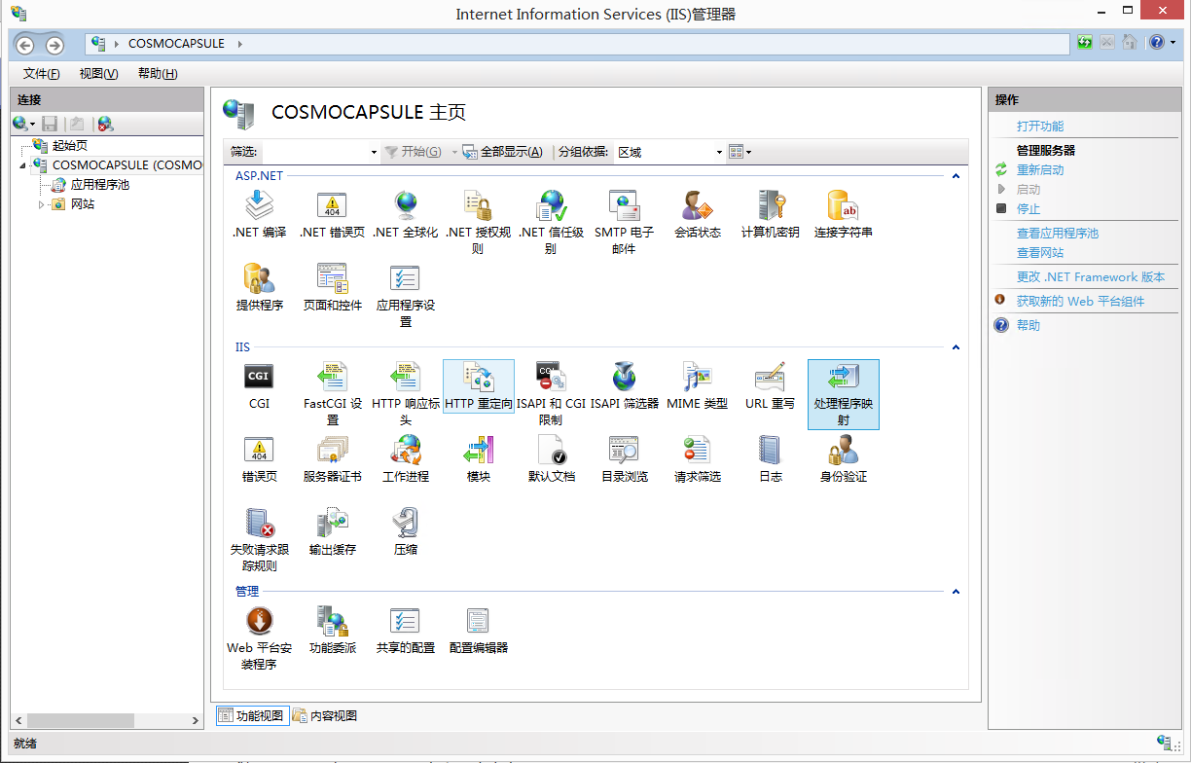Select the 处理程序映射 icon
The height and width of the screenshot is (763, 1191).
pyautogui.click(x=844, y=394)
